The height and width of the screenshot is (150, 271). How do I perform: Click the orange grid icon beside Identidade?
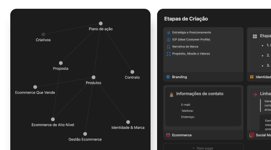pos(252,77)
